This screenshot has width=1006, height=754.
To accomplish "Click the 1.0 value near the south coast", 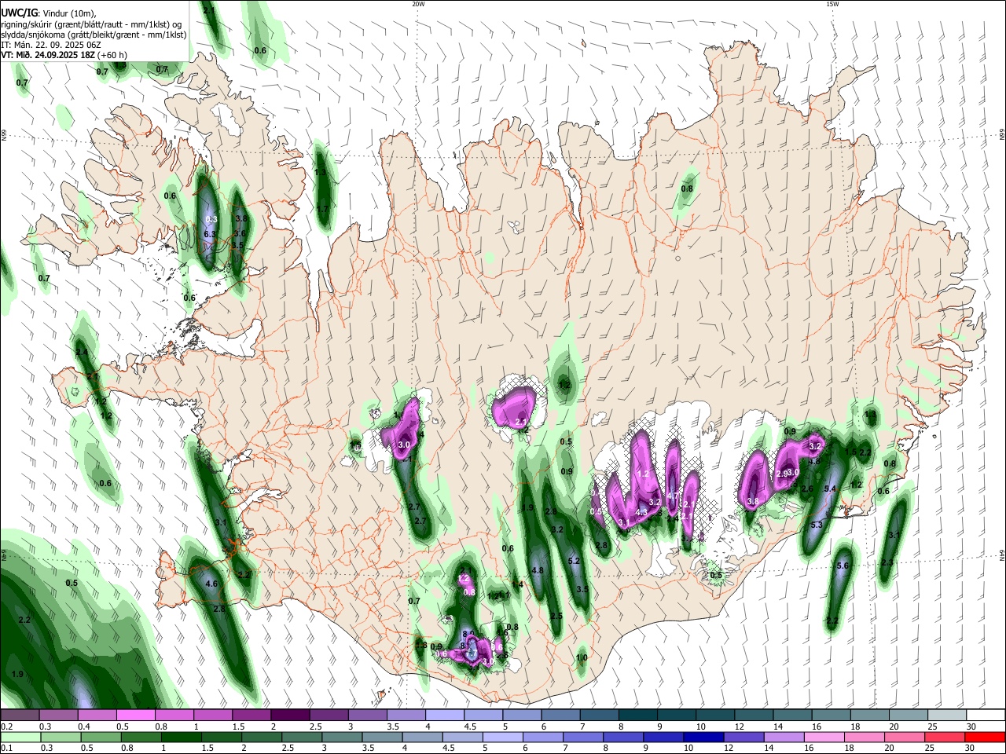I will 582,658.
